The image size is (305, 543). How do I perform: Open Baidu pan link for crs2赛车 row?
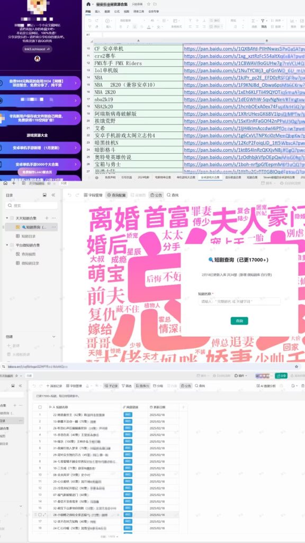244,56
